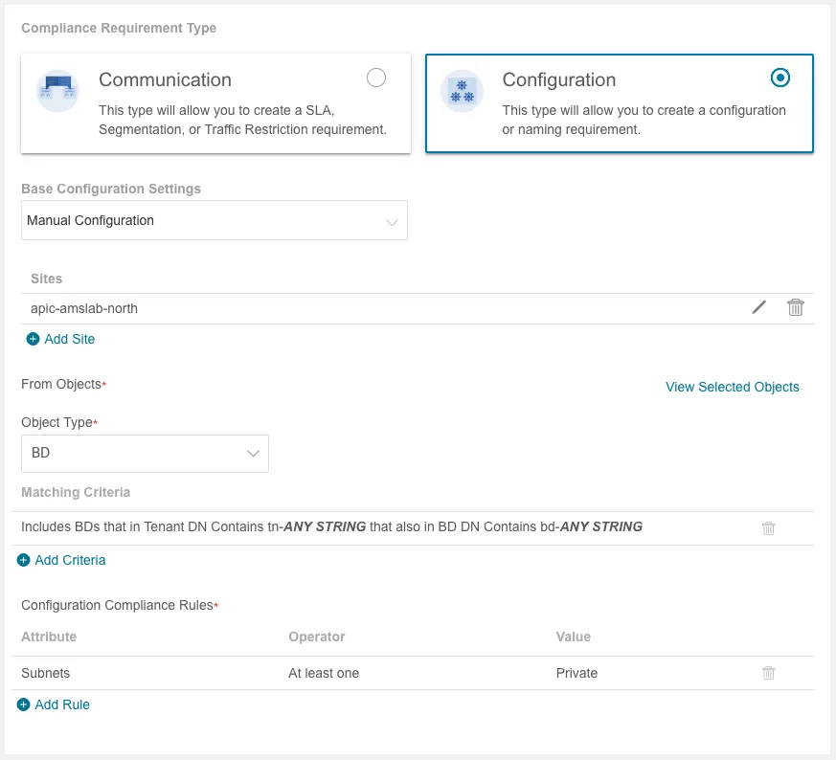Click the Add Criteria link
Image resolution: width=836 pixels, height=760 pixels.
point(70,560)
